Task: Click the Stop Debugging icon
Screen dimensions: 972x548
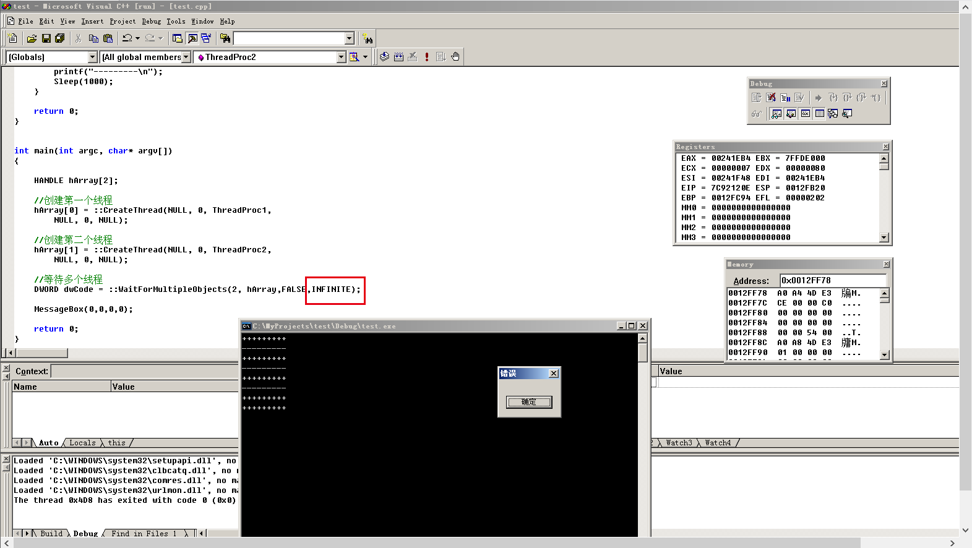Action: coord(771,98)
